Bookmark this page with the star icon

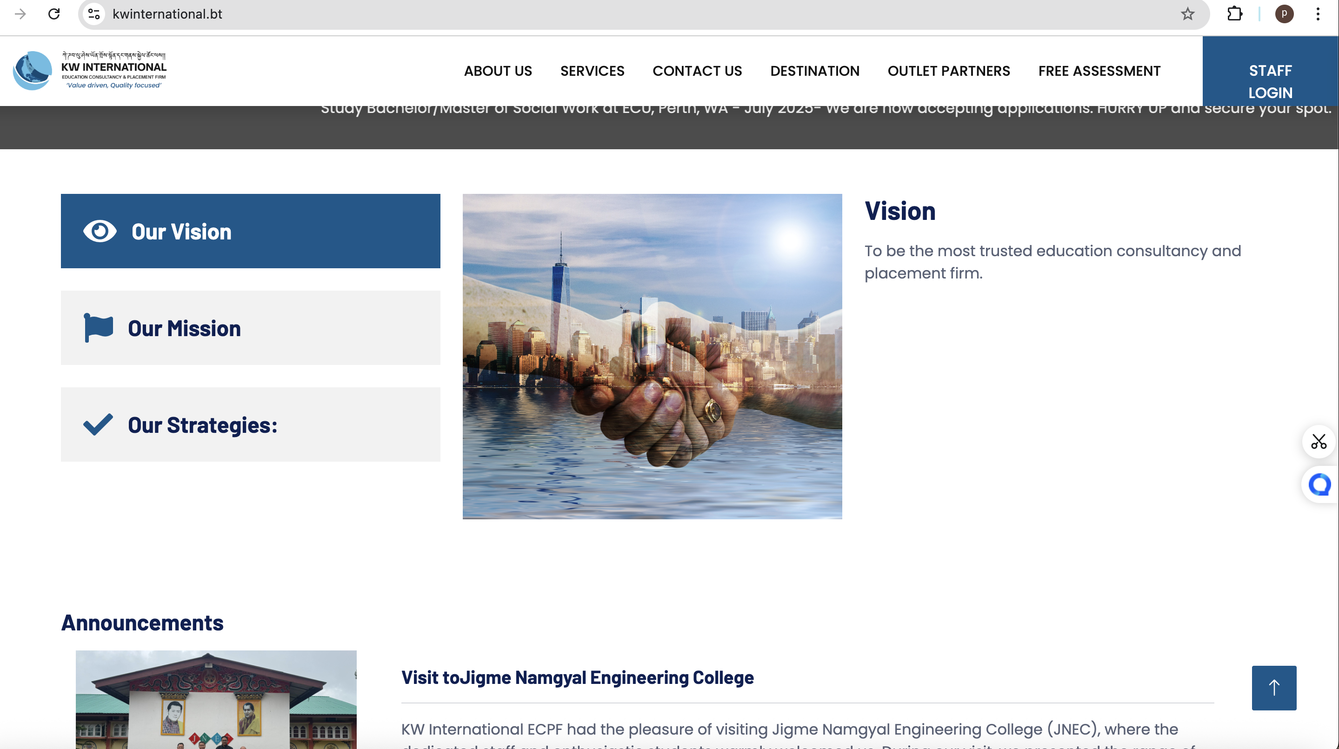1187,14
